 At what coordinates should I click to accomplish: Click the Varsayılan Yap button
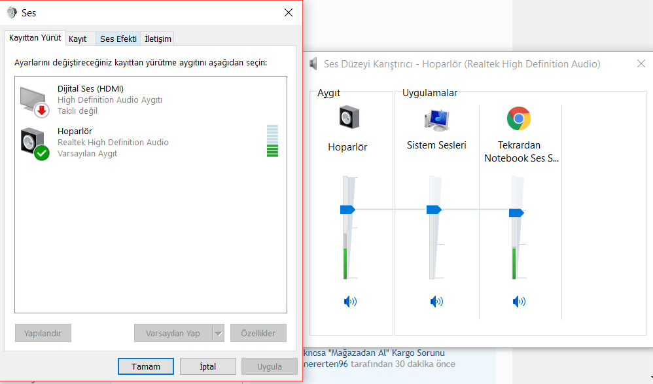(173, 333)
